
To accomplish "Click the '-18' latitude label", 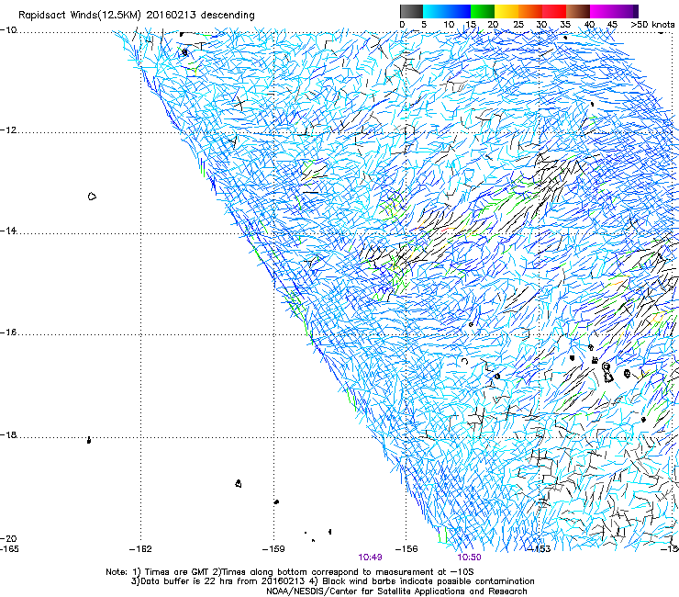I will (x=8, y=434).
